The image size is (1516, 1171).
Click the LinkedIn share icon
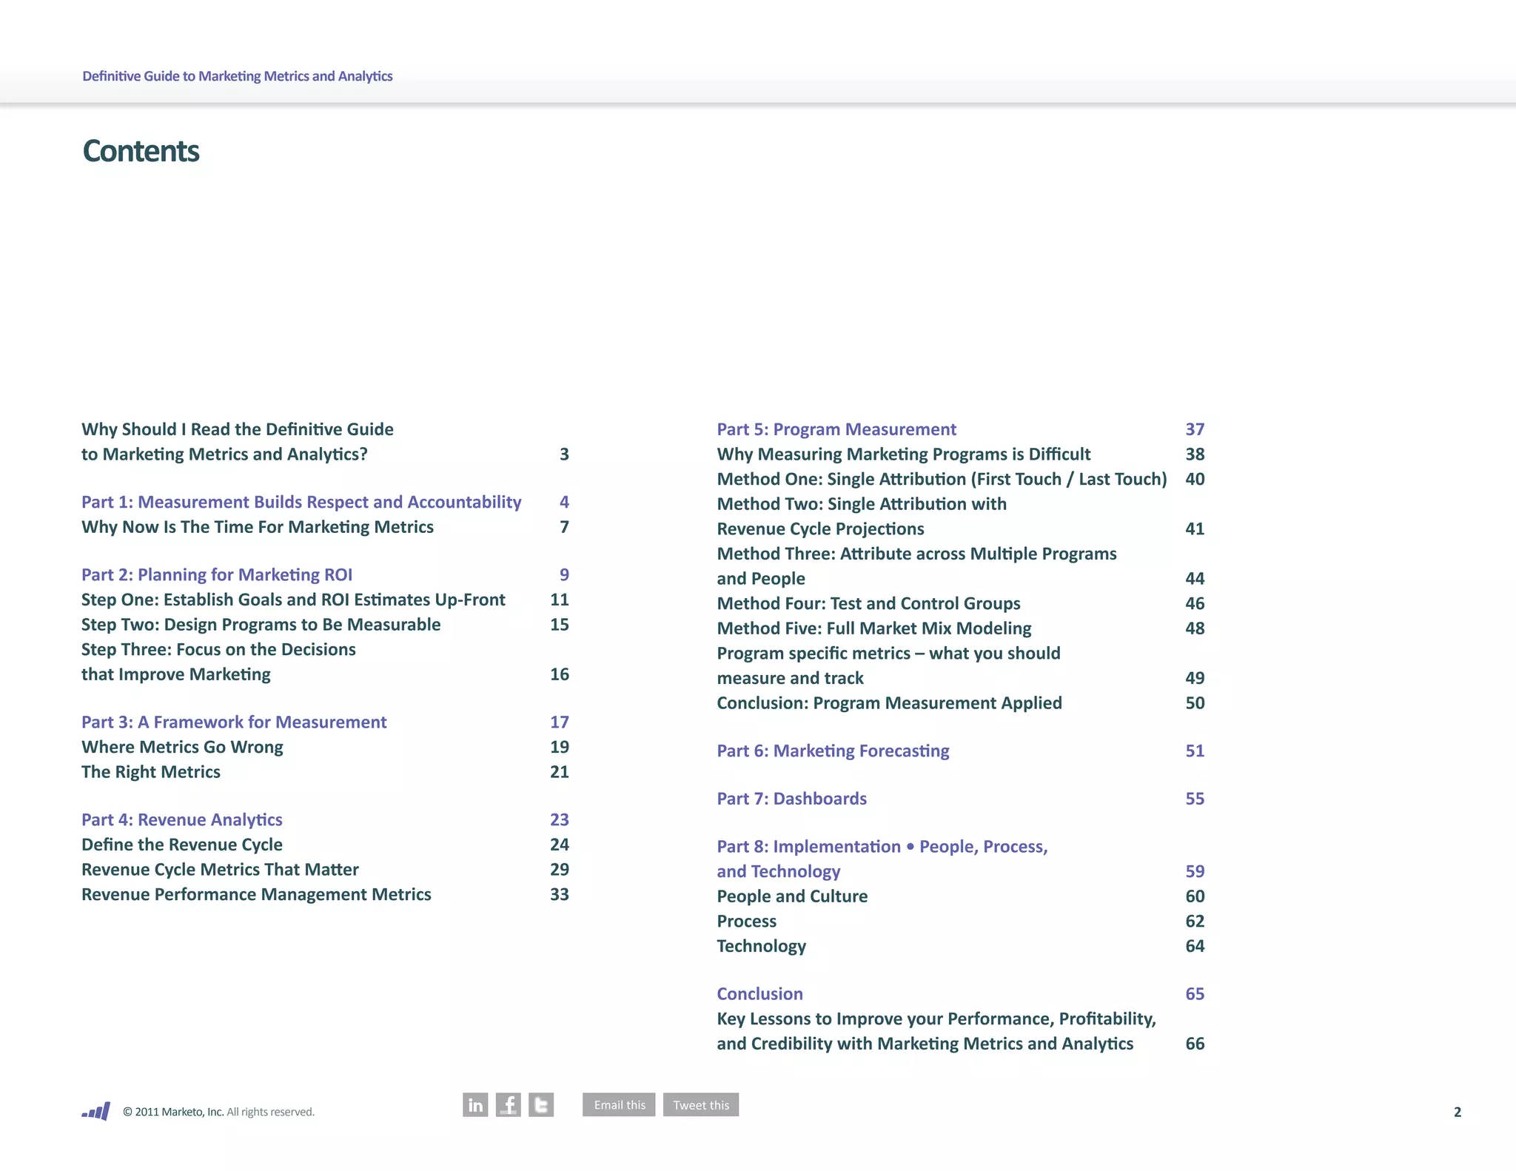(475, 1104)
